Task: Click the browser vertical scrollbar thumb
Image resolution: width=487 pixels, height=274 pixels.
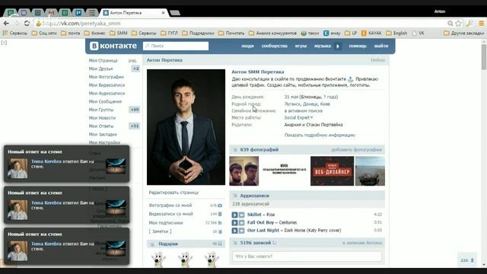Action: point(484,57)
